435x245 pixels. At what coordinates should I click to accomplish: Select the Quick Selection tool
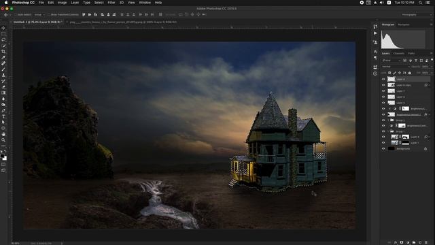3,46
